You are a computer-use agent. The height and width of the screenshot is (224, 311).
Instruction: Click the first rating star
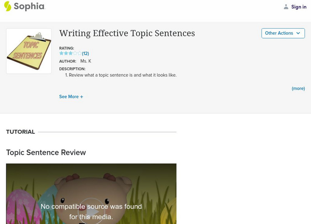coord(61,53)
